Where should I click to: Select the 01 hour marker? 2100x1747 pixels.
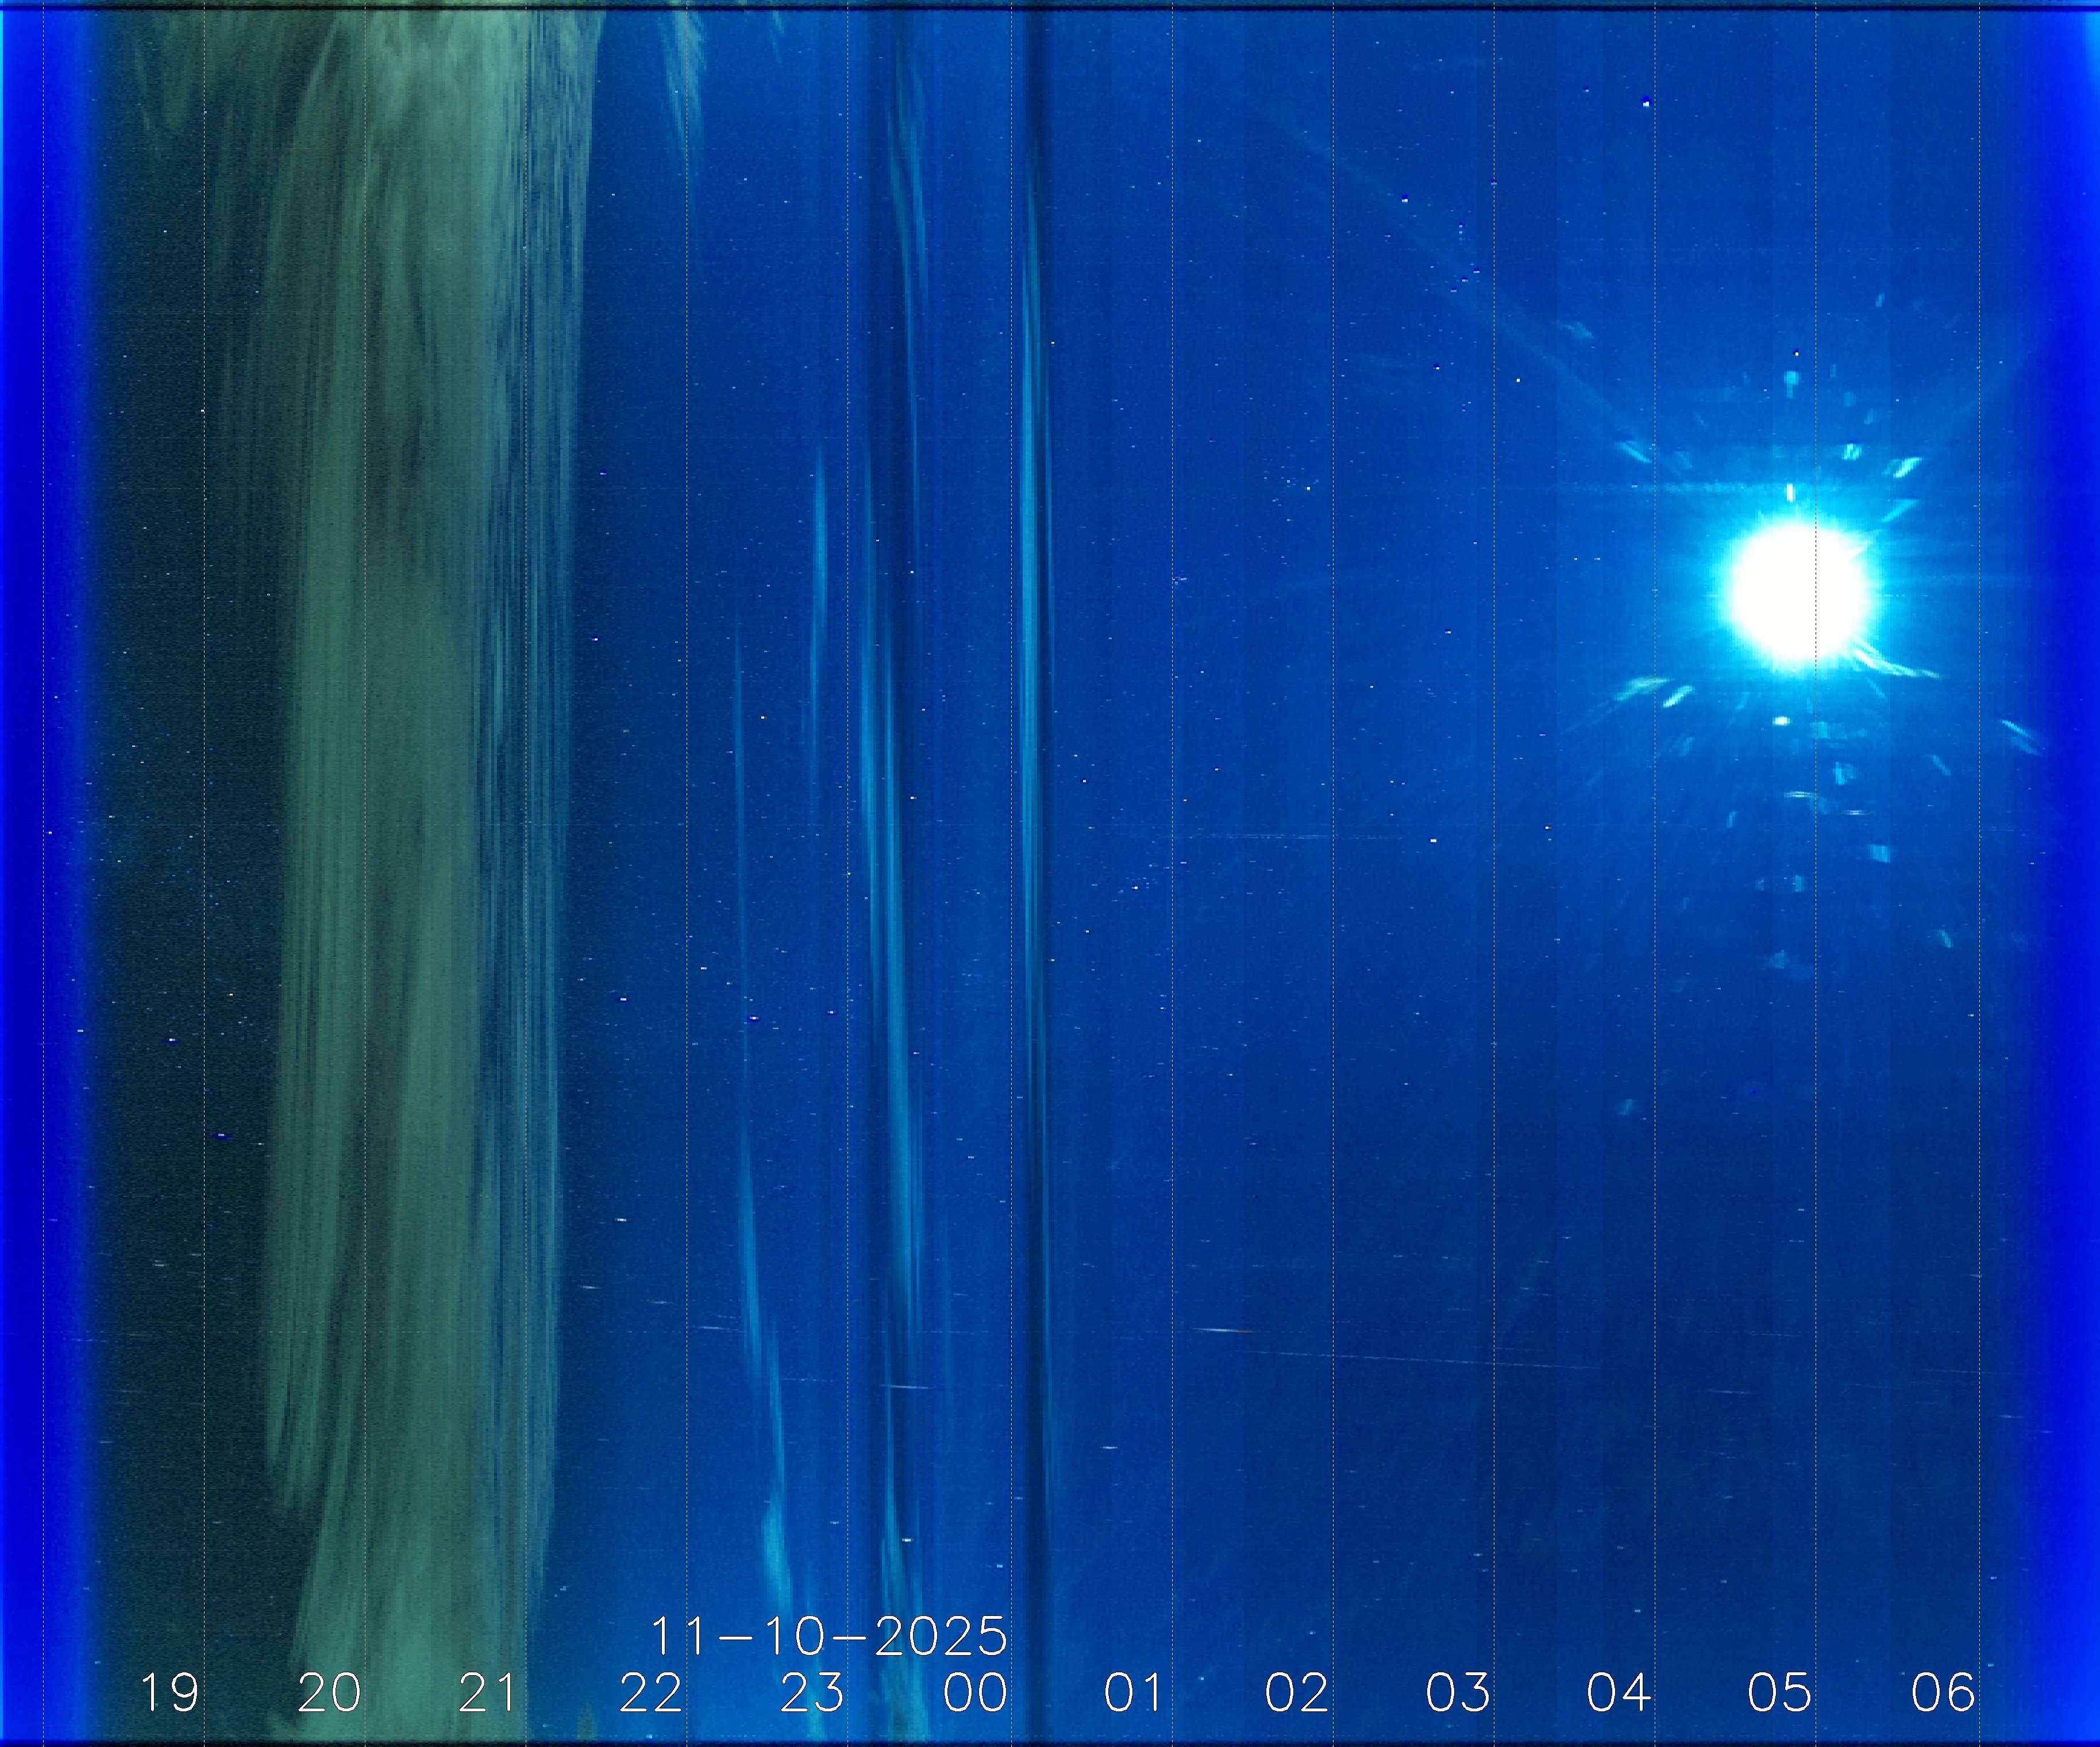pyautogui.click(x=1134, y=1693)
